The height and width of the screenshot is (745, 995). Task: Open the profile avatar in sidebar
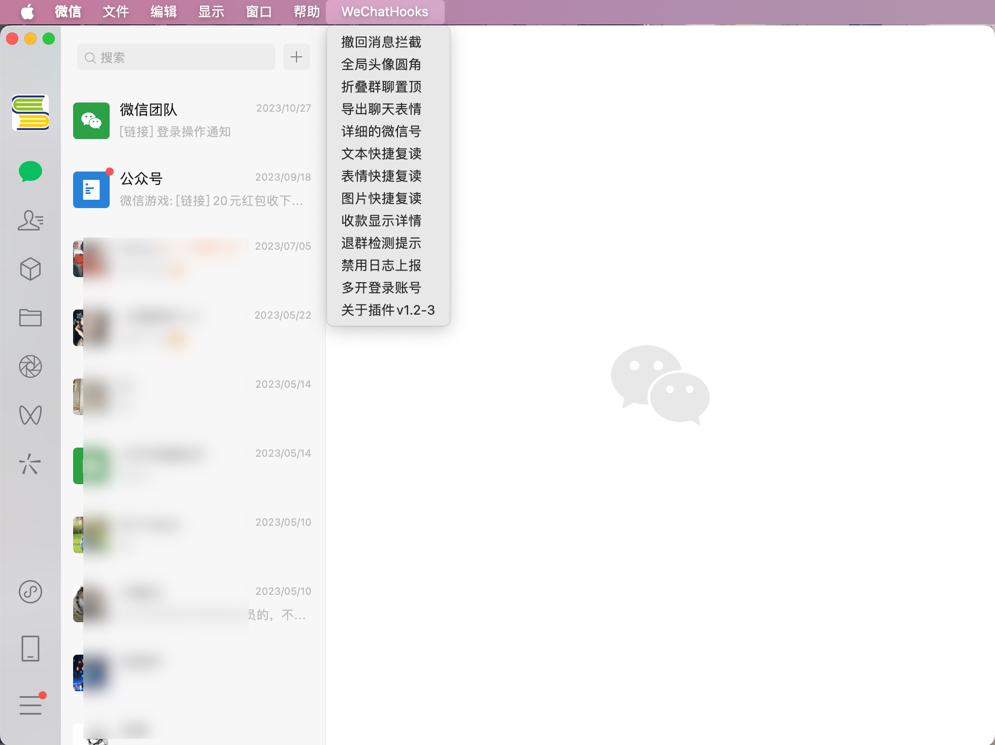coord(30,113)
